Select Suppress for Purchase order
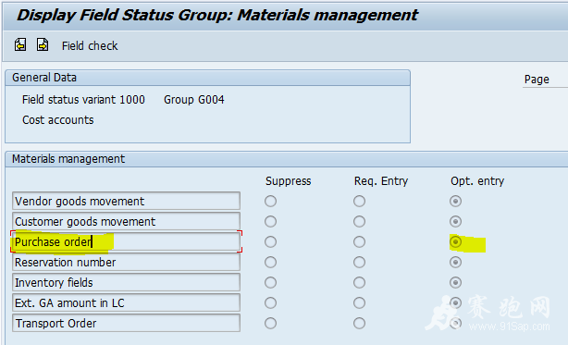 pyautogui.click(x=270, y=241)
